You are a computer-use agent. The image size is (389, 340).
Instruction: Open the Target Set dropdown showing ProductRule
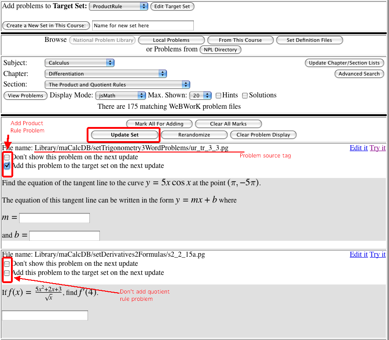118,6
